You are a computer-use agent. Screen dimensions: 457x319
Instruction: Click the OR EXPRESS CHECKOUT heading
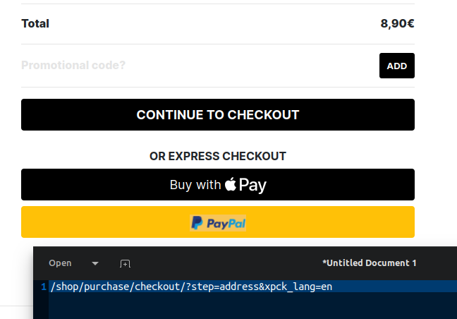coord(218,156)
